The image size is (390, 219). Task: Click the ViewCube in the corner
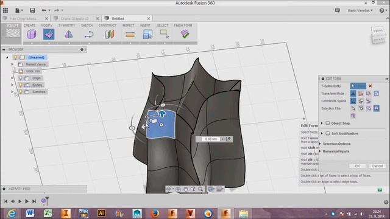(x=378, y=35)
